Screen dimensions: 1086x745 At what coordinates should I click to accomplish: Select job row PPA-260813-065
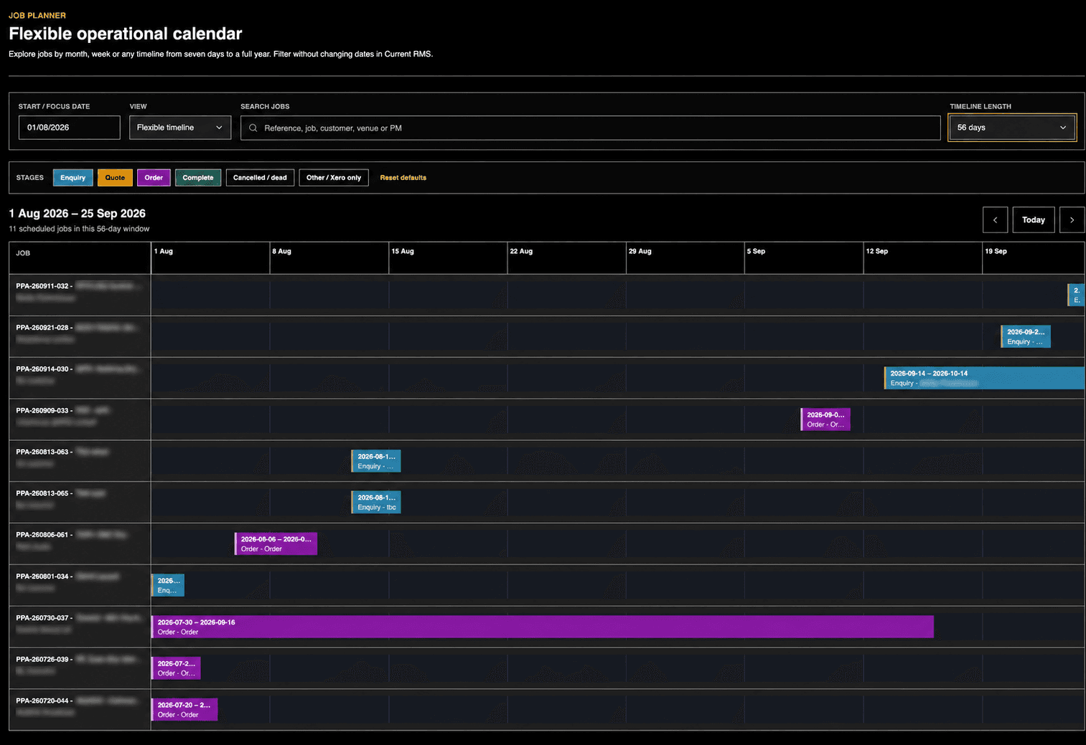(x=80, y=503)
